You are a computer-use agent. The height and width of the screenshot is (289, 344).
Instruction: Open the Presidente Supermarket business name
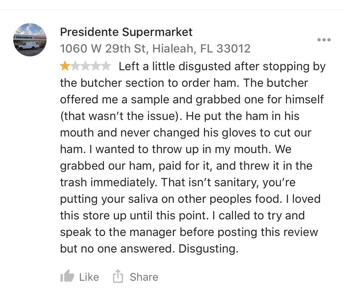126,32
